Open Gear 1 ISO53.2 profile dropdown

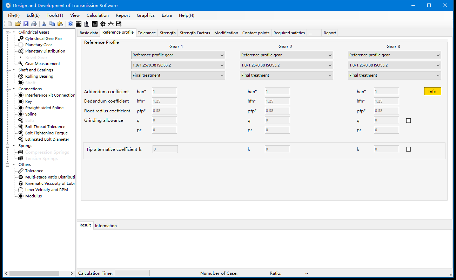point(178,65)
